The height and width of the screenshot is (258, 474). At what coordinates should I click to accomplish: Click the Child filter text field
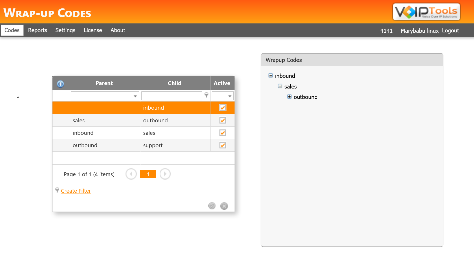(x=171, y=96)
